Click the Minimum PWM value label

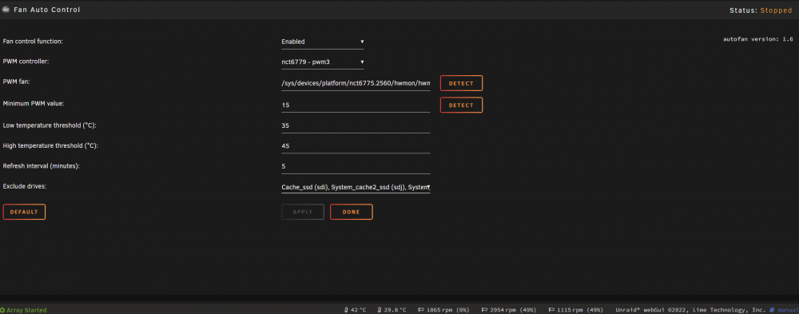(x=34, y=104)
